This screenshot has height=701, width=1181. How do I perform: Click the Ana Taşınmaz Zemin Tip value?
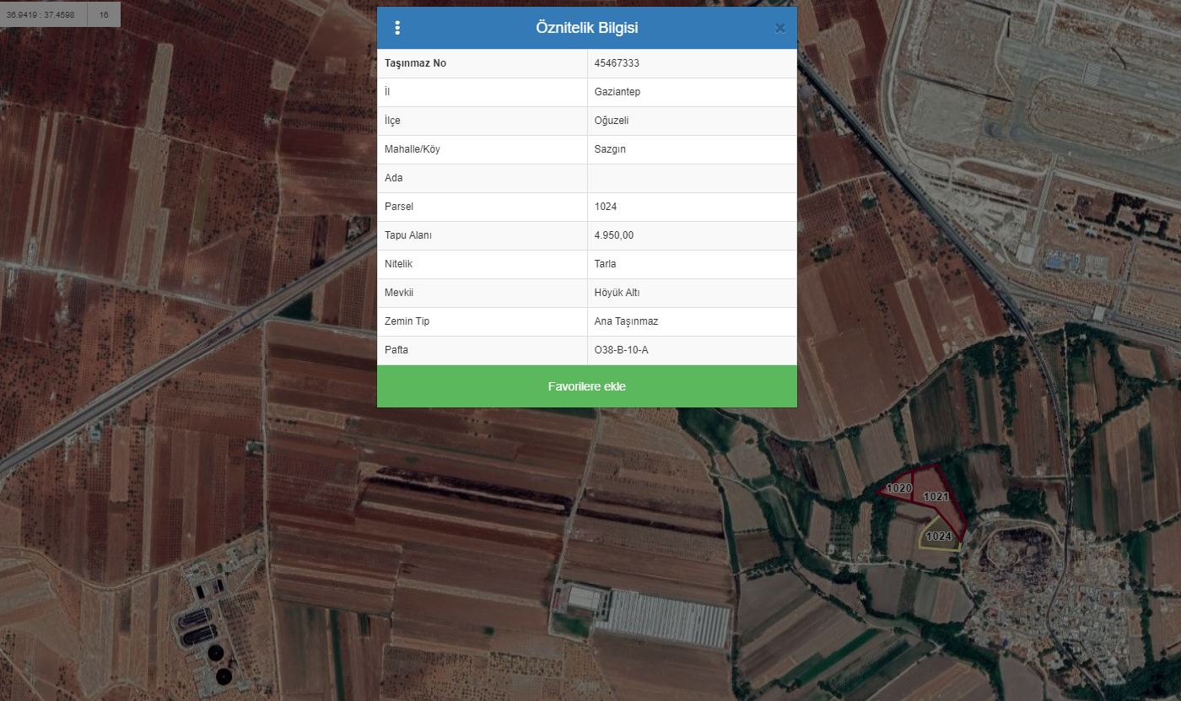[x=626, y=321]
